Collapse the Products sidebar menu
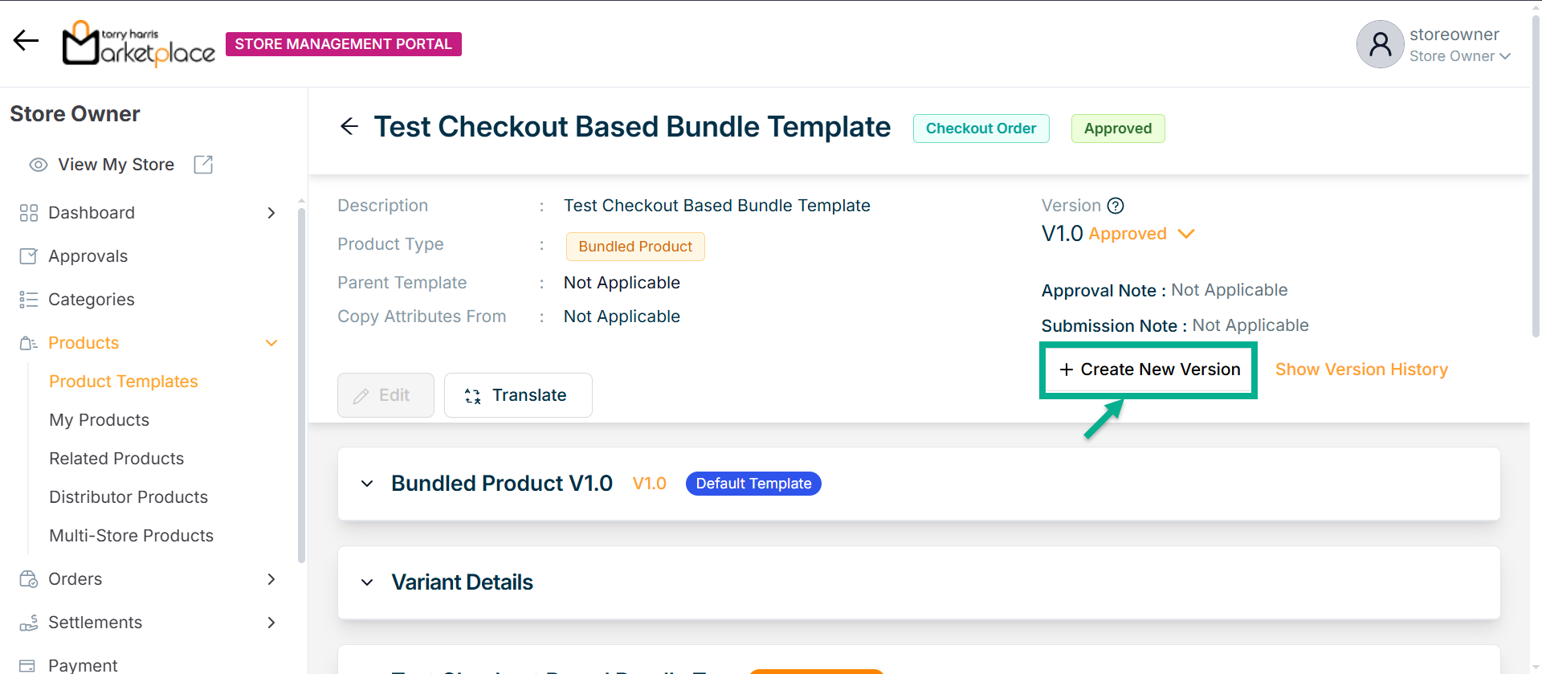This screenshot has width=1542, height=674. 271,343
